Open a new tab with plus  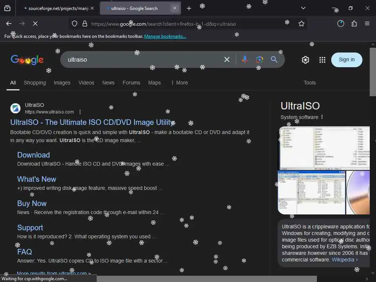coord(189,8)
